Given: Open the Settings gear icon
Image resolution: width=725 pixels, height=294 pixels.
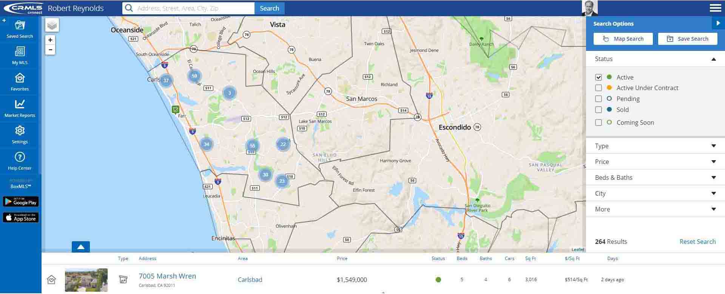Looking at the screenshot, I should [20, 131].
